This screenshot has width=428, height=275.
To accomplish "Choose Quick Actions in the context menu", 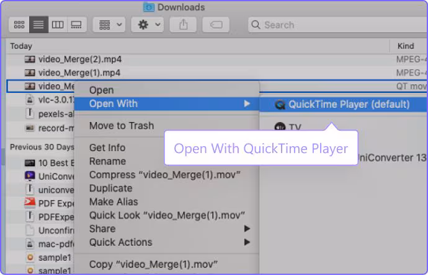I will (166, 242).
